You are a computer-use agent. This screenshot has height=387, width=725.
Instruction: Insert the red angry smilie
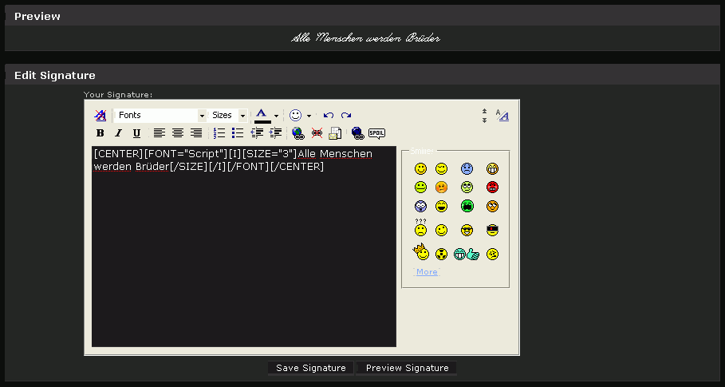tap(492, 188)
